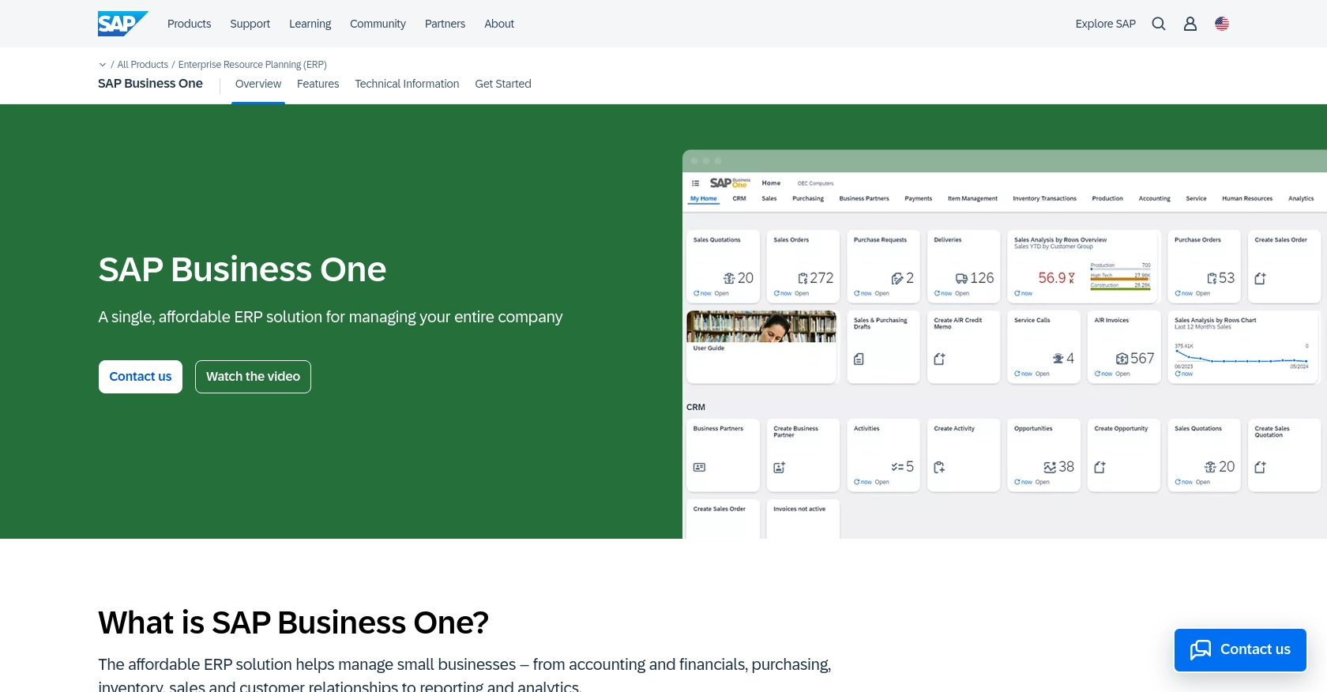Expand the breadcrumb chevron before All Products
This screenshot has width=1327, height=692.
point(103,65)
